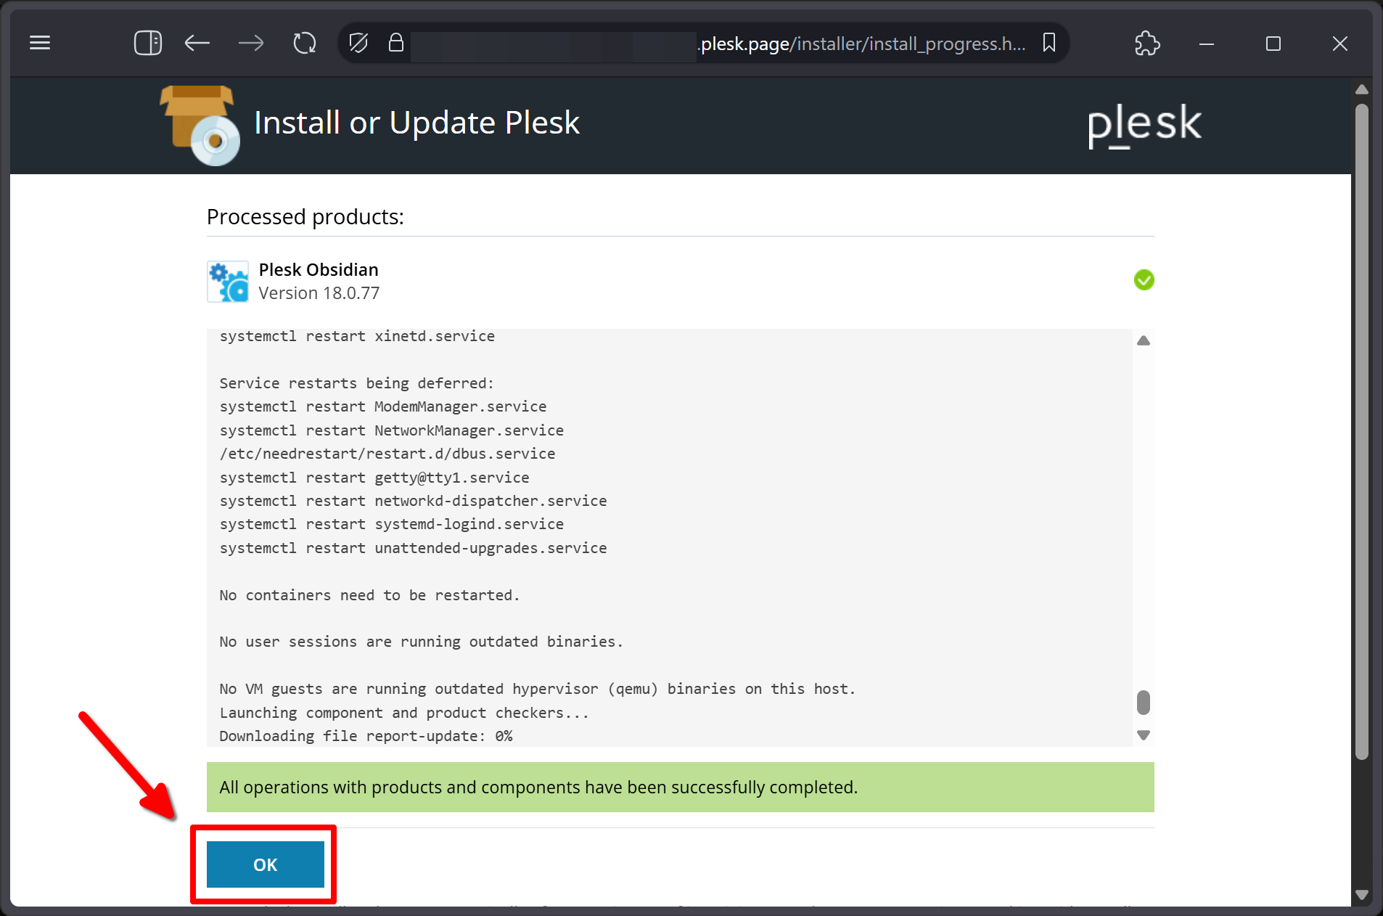
Task: Click the page scrollbar down arrow
Action: [x=1362, y=895]
